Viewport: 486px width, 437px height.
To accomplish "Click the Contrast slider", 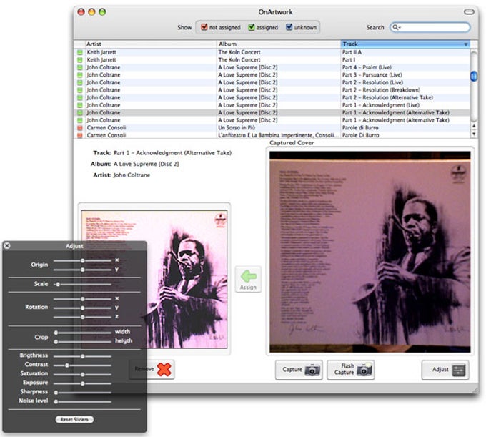I will click(x=82, y=365).
